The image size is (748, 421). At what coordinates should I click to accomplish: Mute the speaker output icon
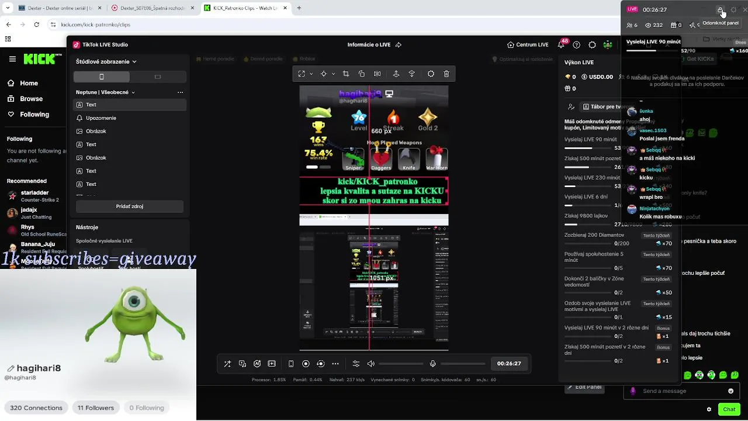pyautogui.click(x=370, y=364)
